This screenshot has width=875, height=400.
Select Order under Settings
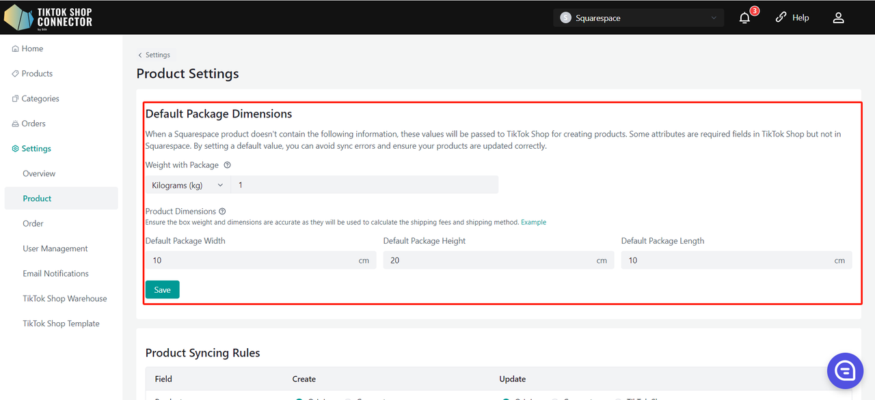(33, 224)
